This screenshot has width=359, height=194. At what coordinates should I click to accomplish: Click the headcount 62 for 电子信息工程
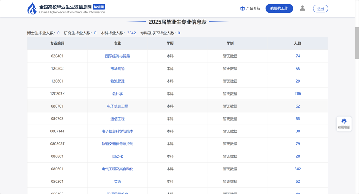click(298, 106)
